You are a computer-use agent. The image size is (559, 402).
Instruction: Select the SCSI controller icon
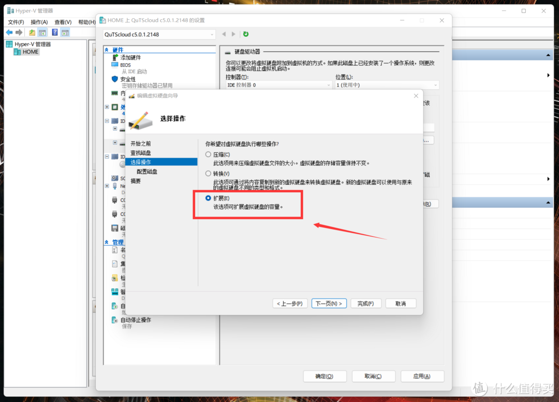tap(115, 178)
